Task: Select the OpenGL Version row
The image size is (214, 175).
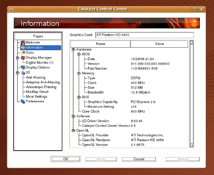Action: tap(130, 145)
